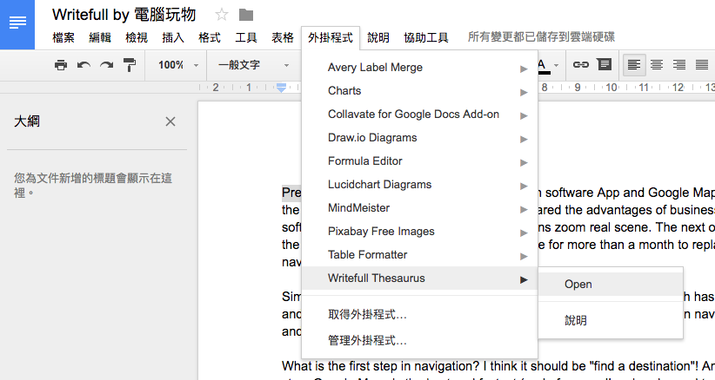Click 說明 in Writefull Thesaurus submenu
This screenshot has width=715, height=380.
click(611, 320)
